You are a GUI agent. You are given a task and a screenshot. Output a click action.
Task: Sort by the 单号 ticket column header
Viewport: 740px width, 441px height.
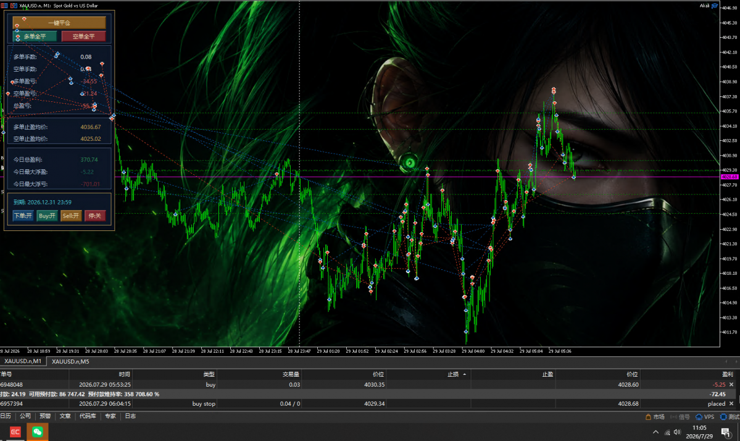(34, 374)
